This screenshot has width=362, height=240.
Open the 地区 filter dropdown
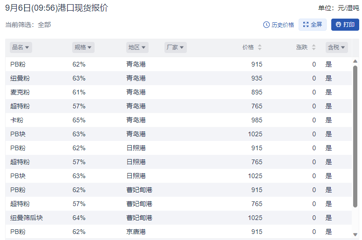[137, 47]
